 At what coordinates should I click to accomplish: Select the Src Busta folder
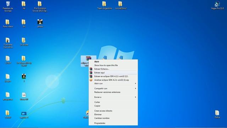24,42
